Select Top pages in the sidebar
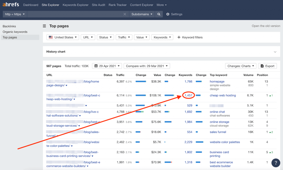The height and width of the screenshot is (170, 283). [x=20, y=37]
